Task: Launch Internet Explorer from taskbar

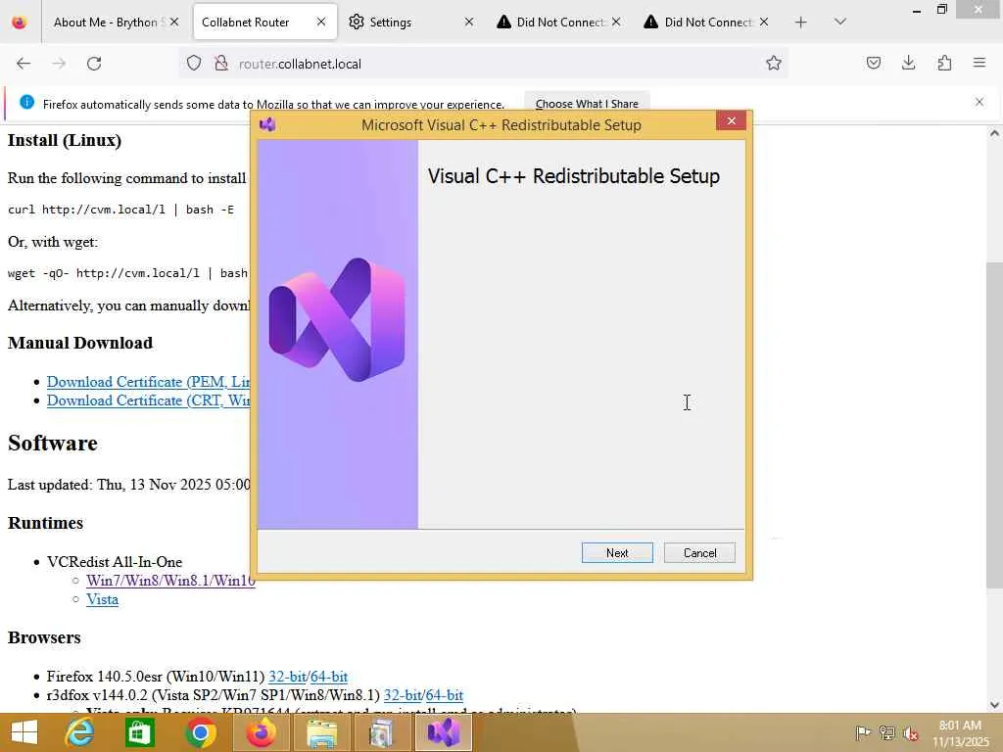Action: pos(80,732)
